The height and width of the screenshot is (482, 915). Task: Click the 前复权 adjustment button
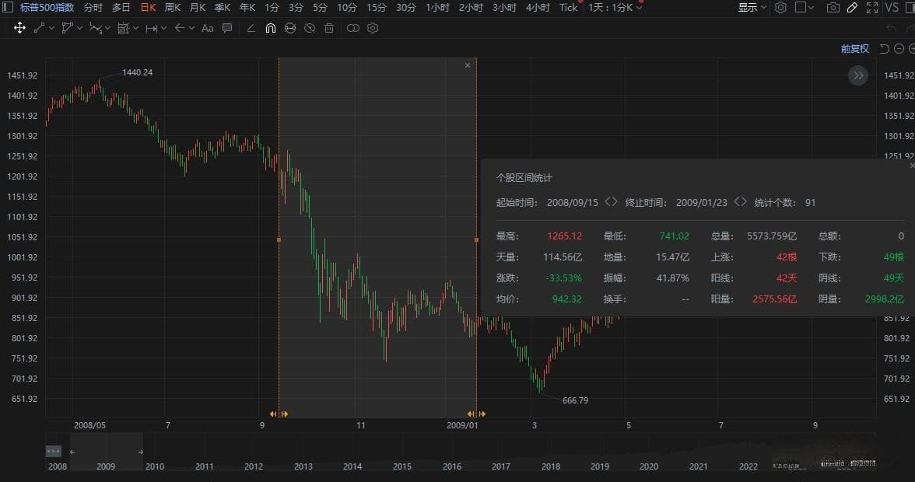click(x=854, y=48)
